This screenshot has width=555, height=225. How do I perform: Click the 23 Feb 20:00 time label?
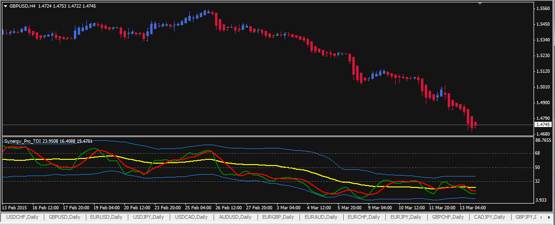[168, 208]
